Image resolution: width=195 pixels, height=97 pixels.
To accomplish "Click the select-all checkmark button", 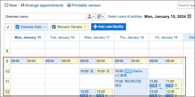I will point(8,27).
